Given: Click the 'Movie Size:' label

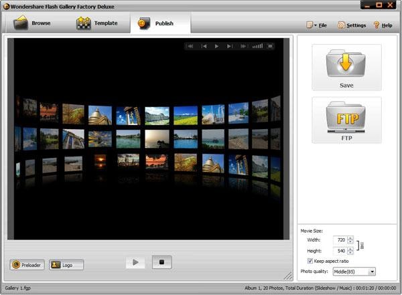Looking at the screenshot, I should click(x=312, y=231).
